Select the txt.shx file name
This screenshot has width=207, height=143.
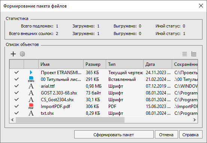tap(47, 113)
